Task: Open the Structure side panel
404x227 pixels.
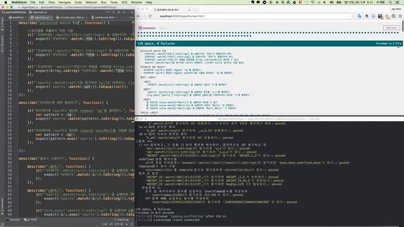Action: (x=2, y=44)
